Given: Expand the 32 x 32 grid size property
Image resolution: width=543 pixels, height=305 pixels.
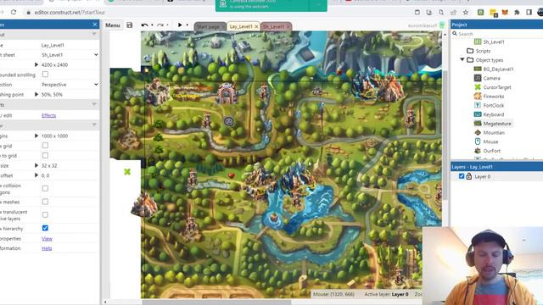Looking at the screenshot, I should pos(36,166).
